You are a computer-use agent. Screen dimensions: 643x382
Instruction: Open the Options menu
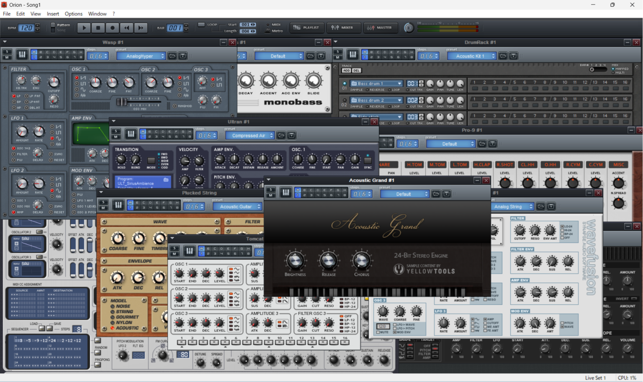tap(74, 14)
